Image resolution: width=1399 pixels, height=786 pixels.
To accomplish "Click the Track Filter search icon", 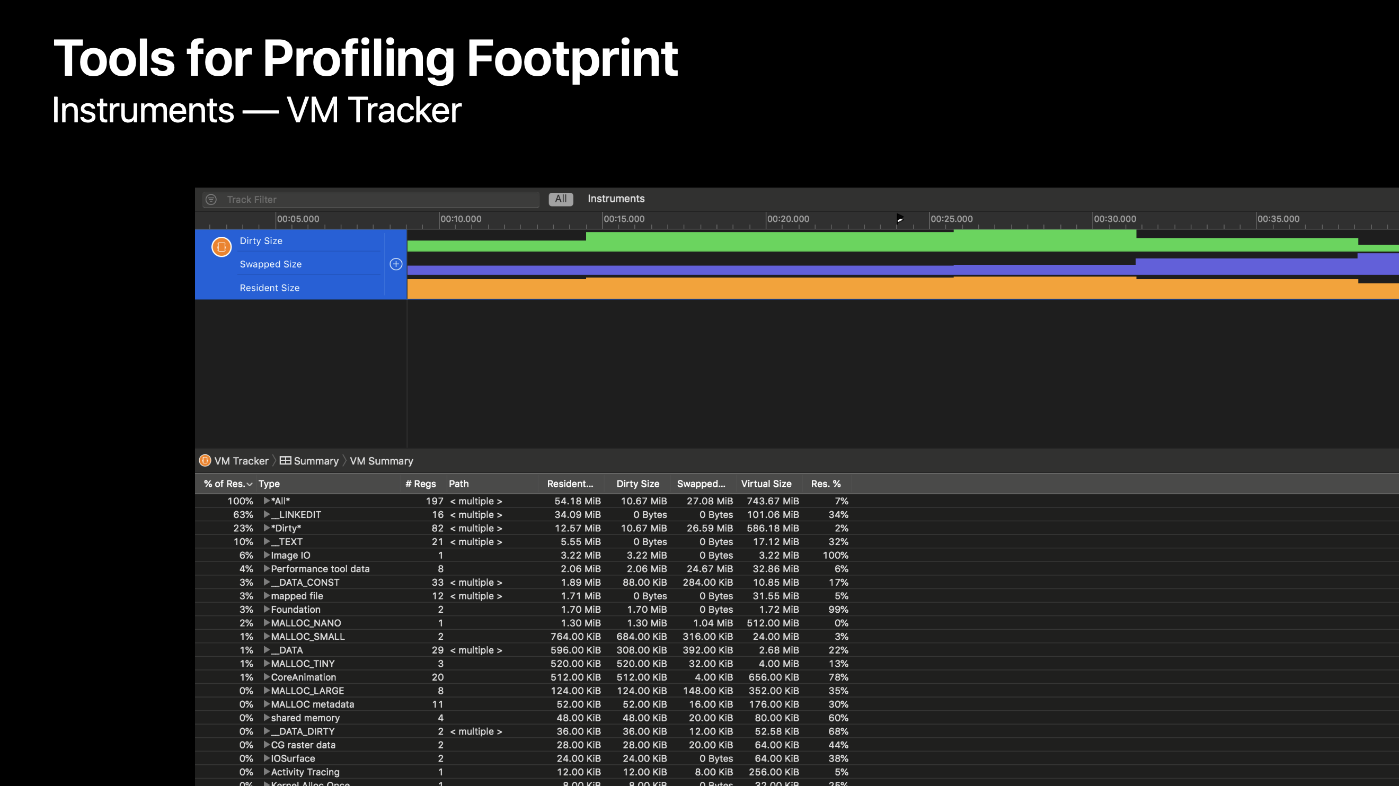I will click(210, 199).
